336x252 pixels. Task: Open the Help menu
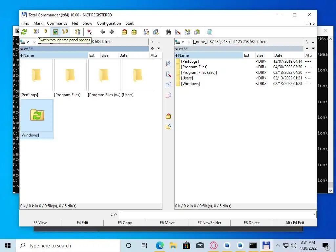click(x=310, y=23)
